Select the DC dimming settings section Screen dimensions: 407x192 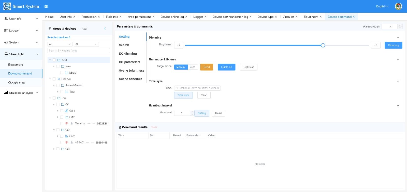coord(128,54)
